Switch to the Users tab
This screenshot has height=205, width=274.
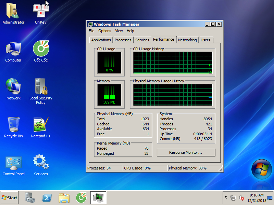(205, 40)
